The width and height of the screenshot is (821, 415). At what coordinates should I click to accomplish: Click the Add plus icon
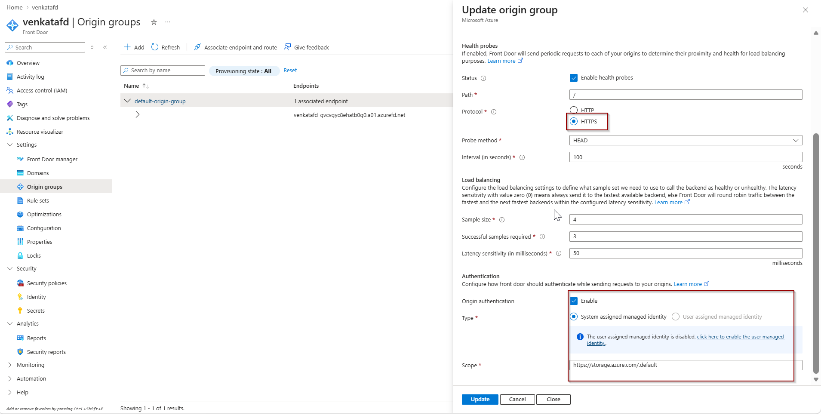tap(127, 47)
